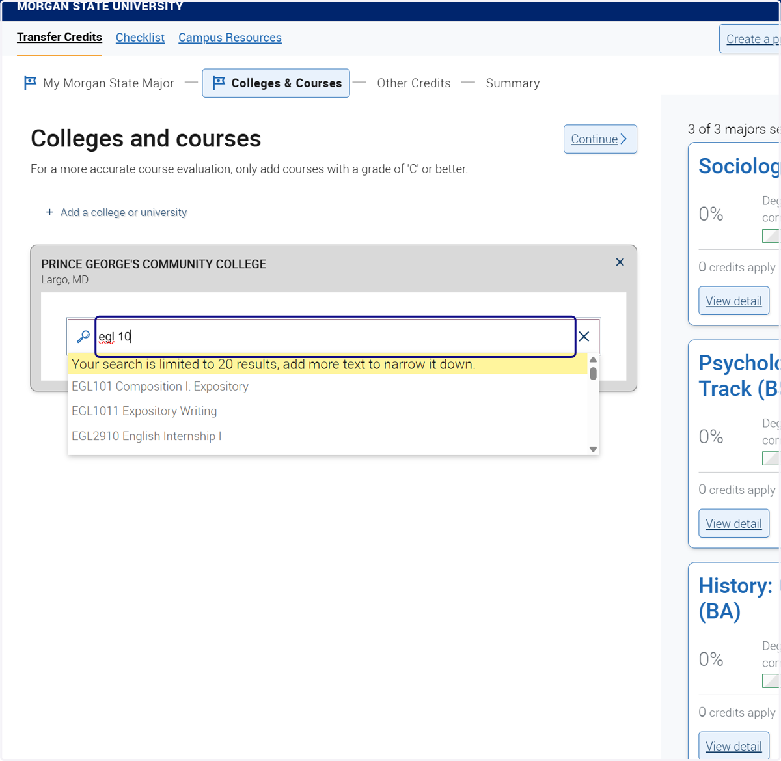Remove Prince George's Community College card
The width and height of the screenshot is (781, 761).
pos(620,262)
